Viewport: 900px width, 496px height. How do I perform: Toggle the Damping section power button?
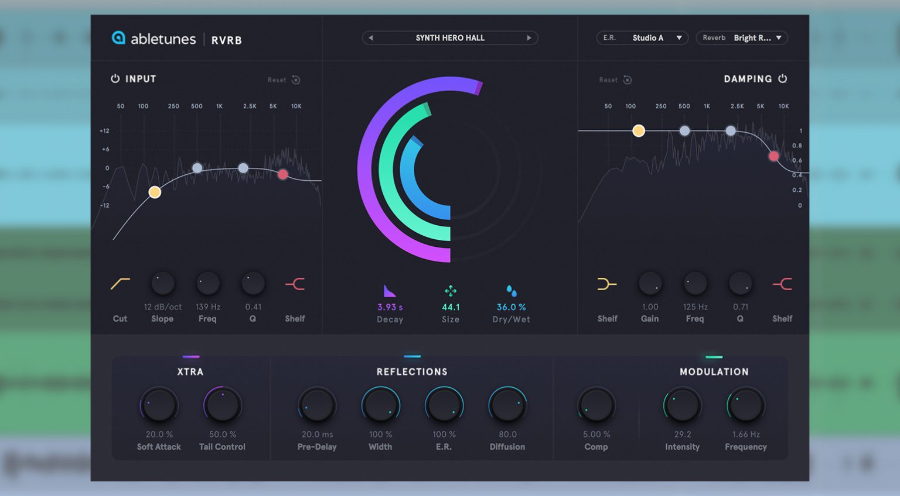(x=783, y=78)
